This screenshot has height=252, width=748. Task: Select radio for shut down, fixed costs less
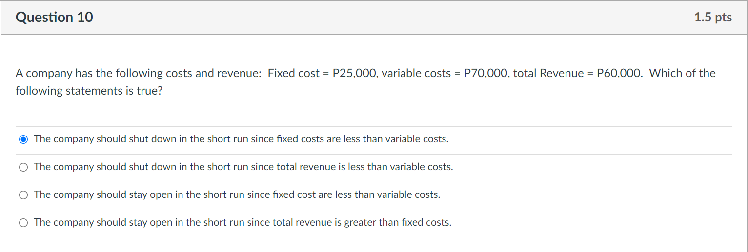[23, 139]
